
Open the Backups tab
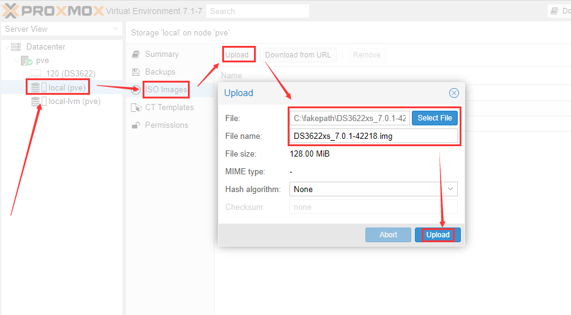click(160, 72)
